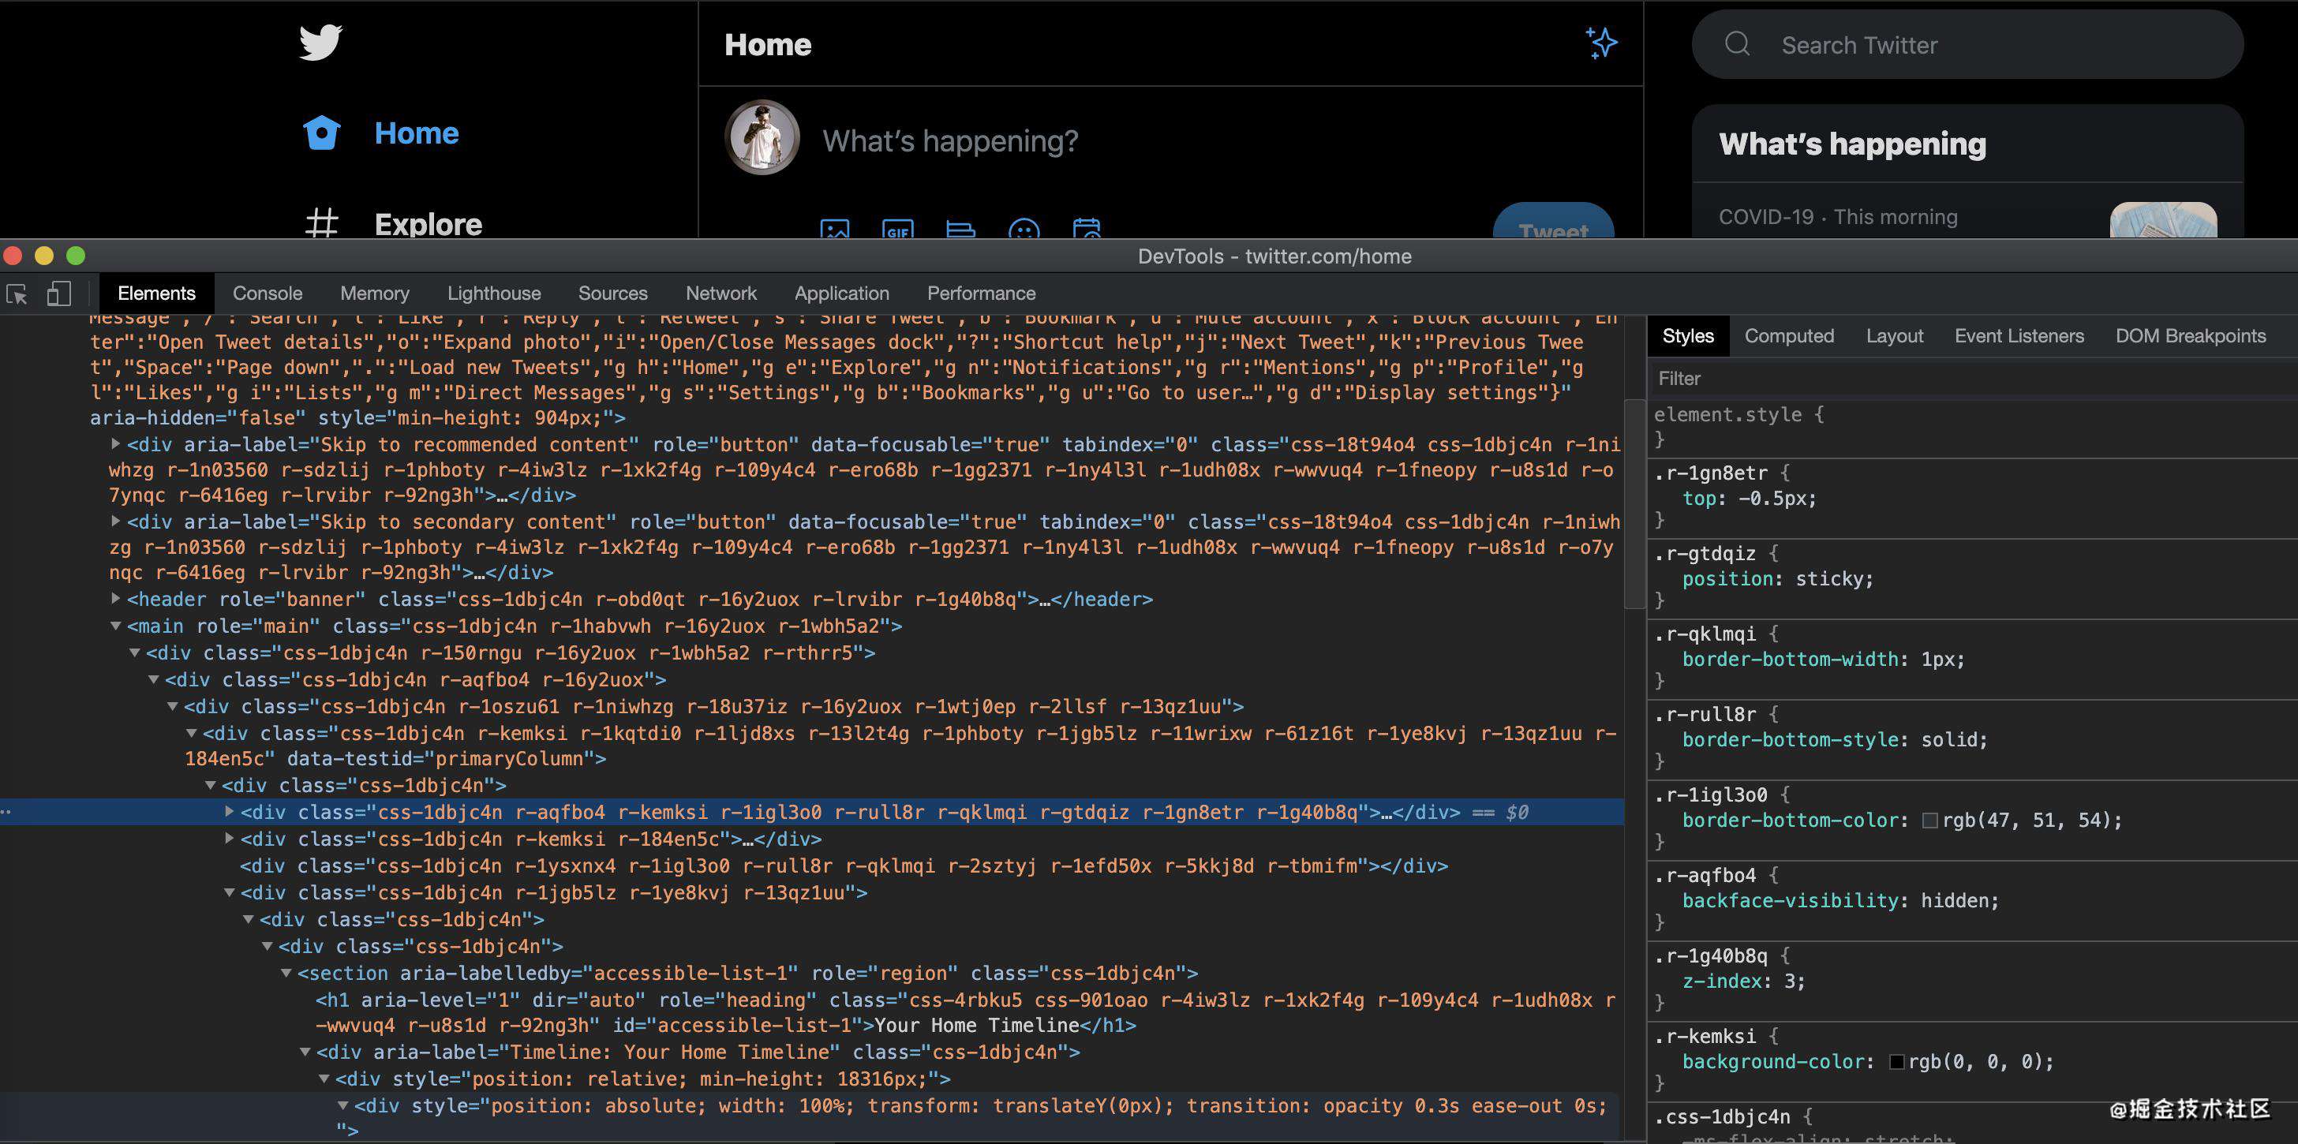
Task: Switch to Network tab
Action: (720, 293)
